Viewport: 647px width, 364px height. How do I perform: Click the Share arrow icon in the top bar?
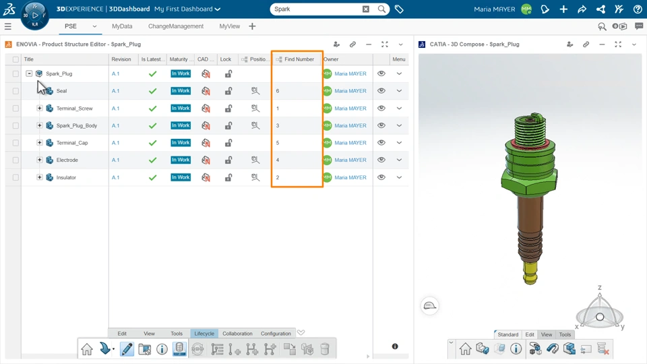tap(582, 9)
